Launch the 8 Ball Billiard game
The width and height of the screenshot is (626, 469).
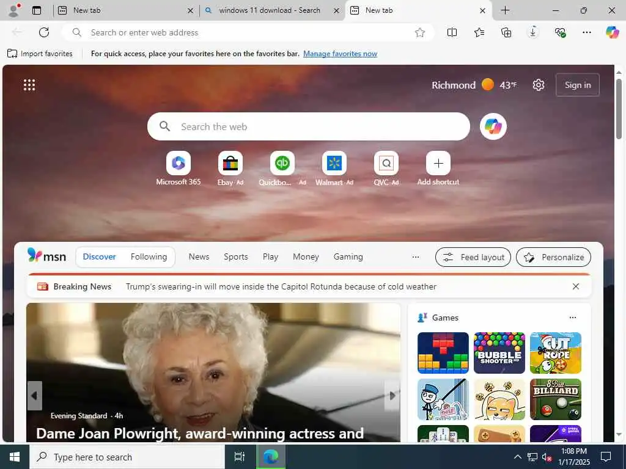pyautogui.click(x=555, y=399)
